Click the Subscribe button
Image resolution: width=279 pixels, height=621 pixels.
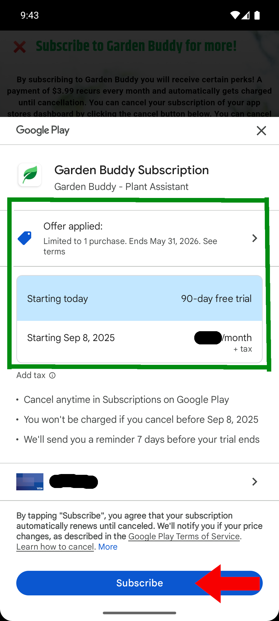pyautogui.click(x=139, y=583)
